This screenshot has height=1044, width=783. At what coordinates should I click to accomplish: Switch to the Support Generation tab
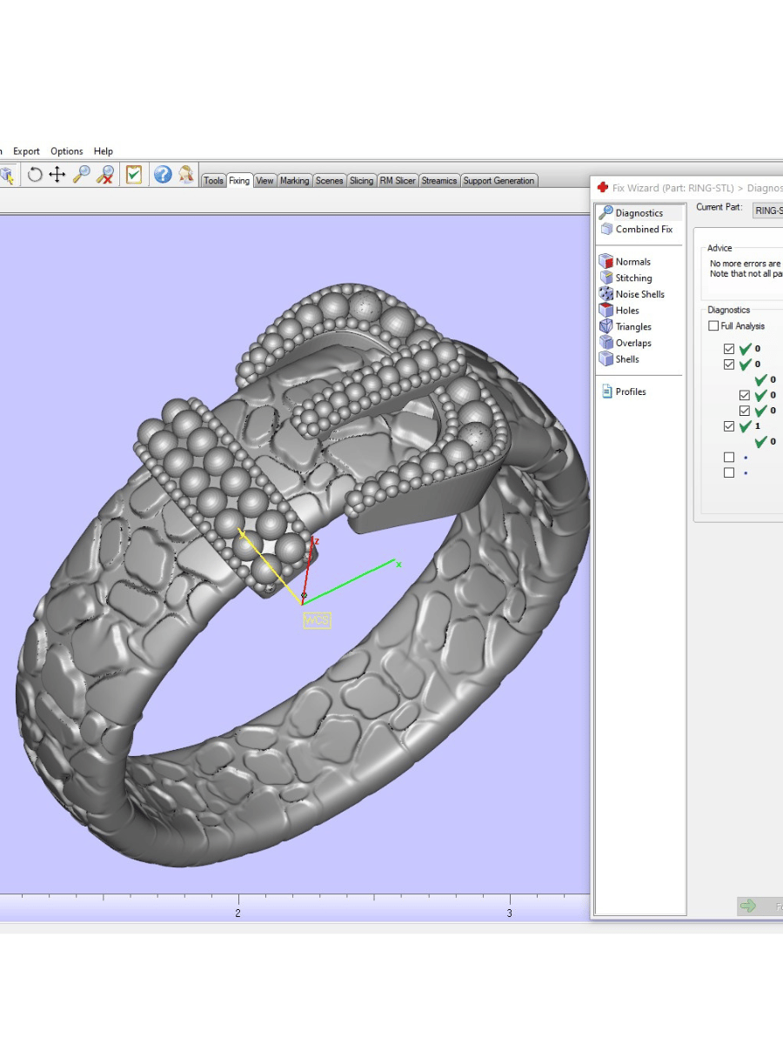[x=499, y=181]
